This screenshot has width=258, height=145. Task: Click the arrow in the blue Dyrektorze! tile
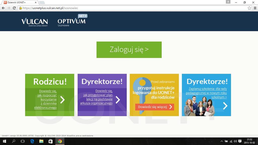pyautogui.click(x=225, y=106)
